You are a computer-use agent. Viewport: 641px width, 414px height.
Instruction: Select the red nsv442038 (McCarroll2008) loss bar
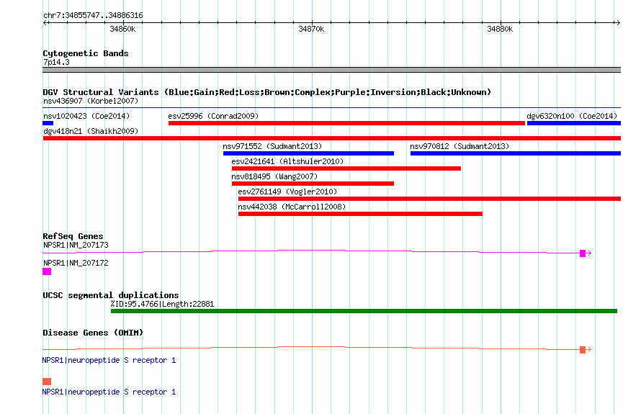(x=360, y=214)
